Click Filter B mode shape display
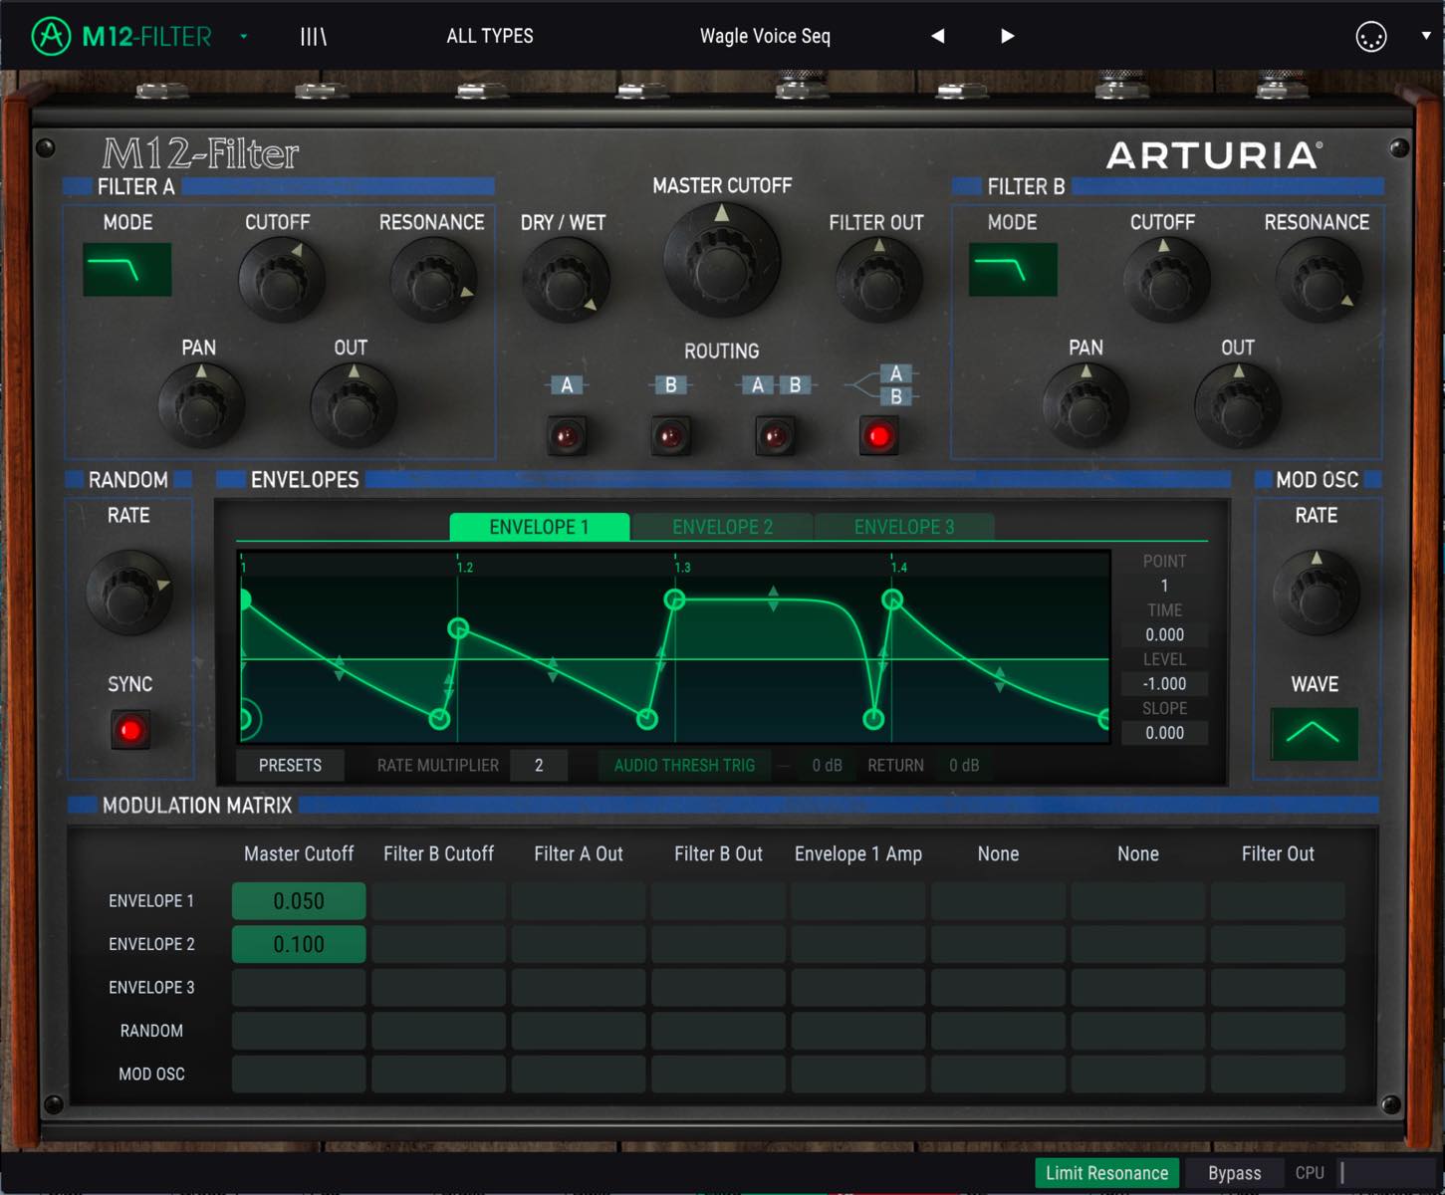Image resolution: width=1445 pixels, height=1195 pixels. pyautogui.click(x=1013, y=270)
